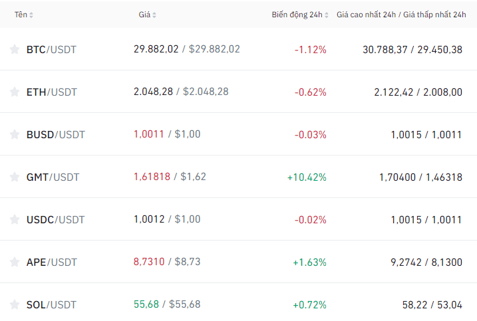477x321 pixels.
Task: Select BUSD price 1,0011
Action: click(149, 134)
